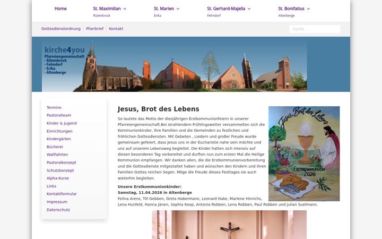The width and height of the screenshot is (382, 239).
Task: Open Impressum sidebar link
Action: coord(57,202)
